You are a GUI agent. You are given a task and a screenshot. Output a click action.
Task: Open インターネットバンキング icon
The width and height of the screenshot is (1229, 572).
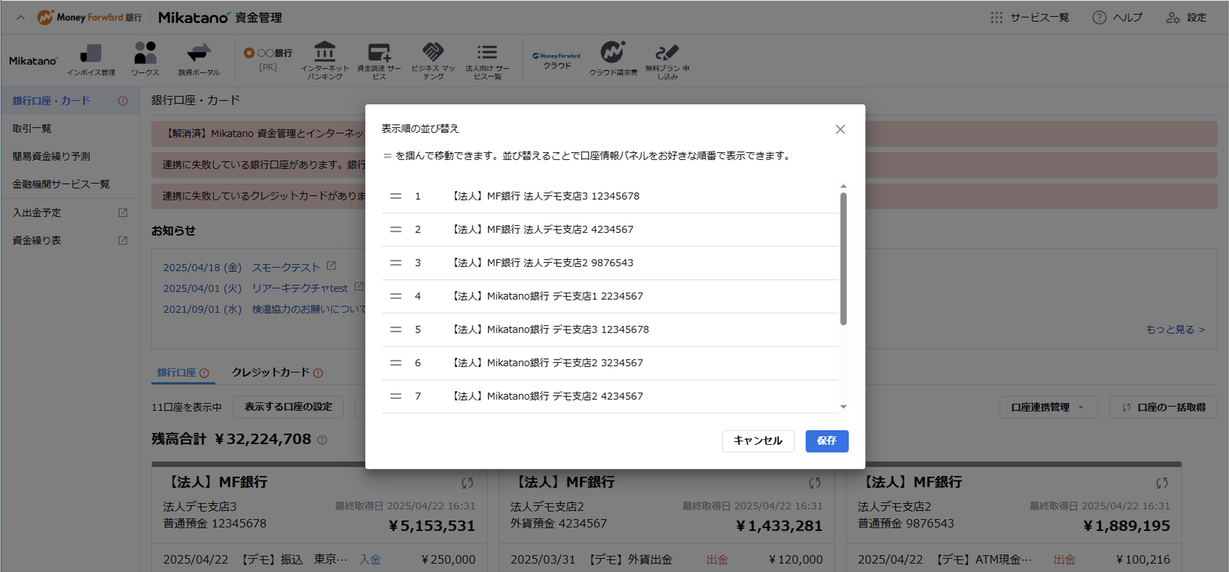coord(325,60)
